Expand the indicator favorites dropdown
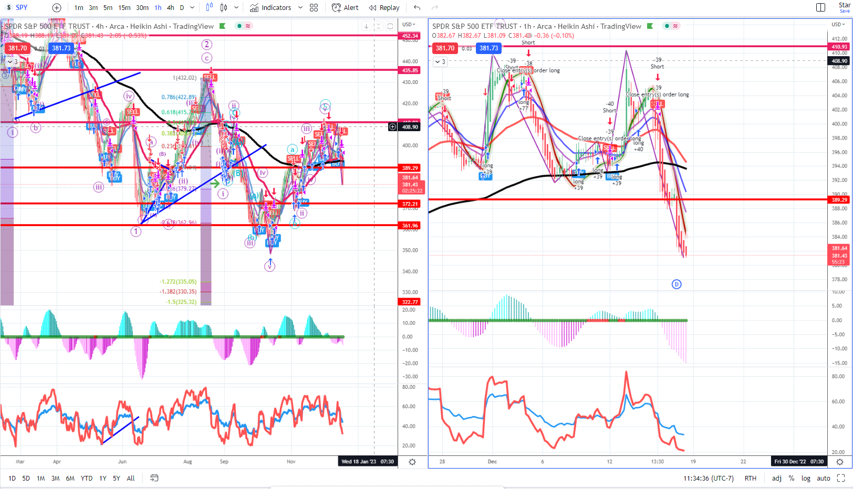The width and height of the screenshot is (853, 489). coord(300,7)
